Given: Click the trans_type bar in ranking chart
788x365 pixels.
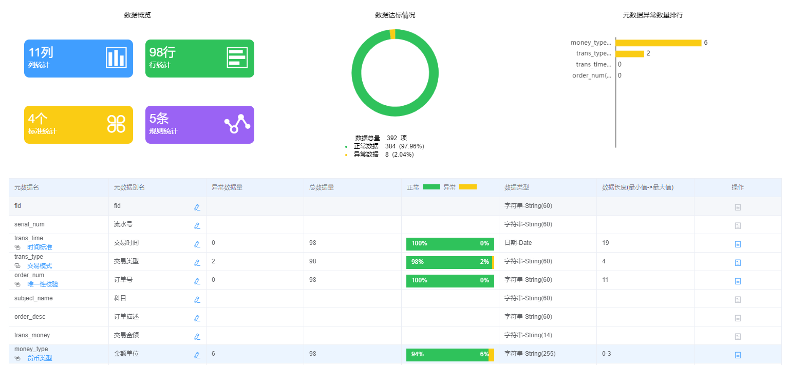Looking at the screenshot, I should point(630,54).
